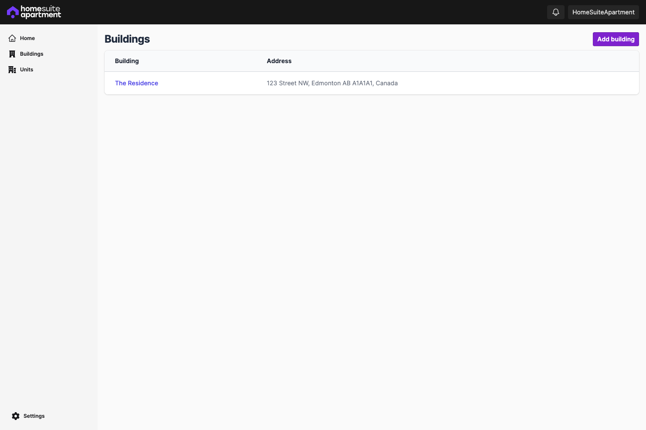Select the 123 Street NW address cell

332,83
